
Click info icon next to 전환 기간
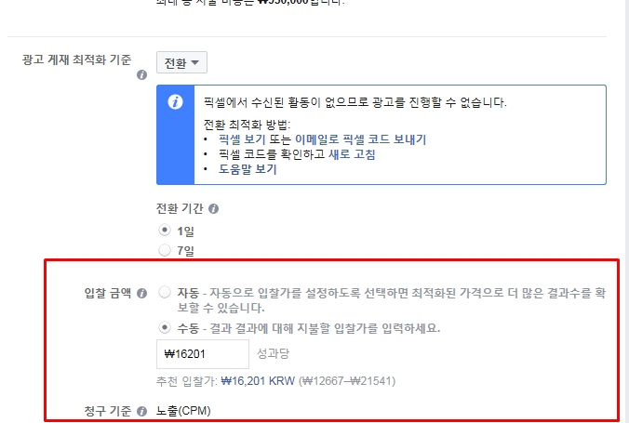click(x=213, y=208)
